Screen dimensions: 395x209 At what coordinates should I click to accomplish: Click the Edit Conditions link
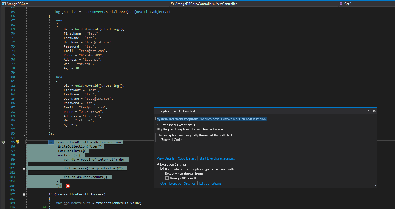pos(210,183)
